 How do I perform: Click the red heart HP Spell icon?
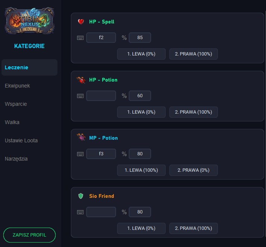81,22
